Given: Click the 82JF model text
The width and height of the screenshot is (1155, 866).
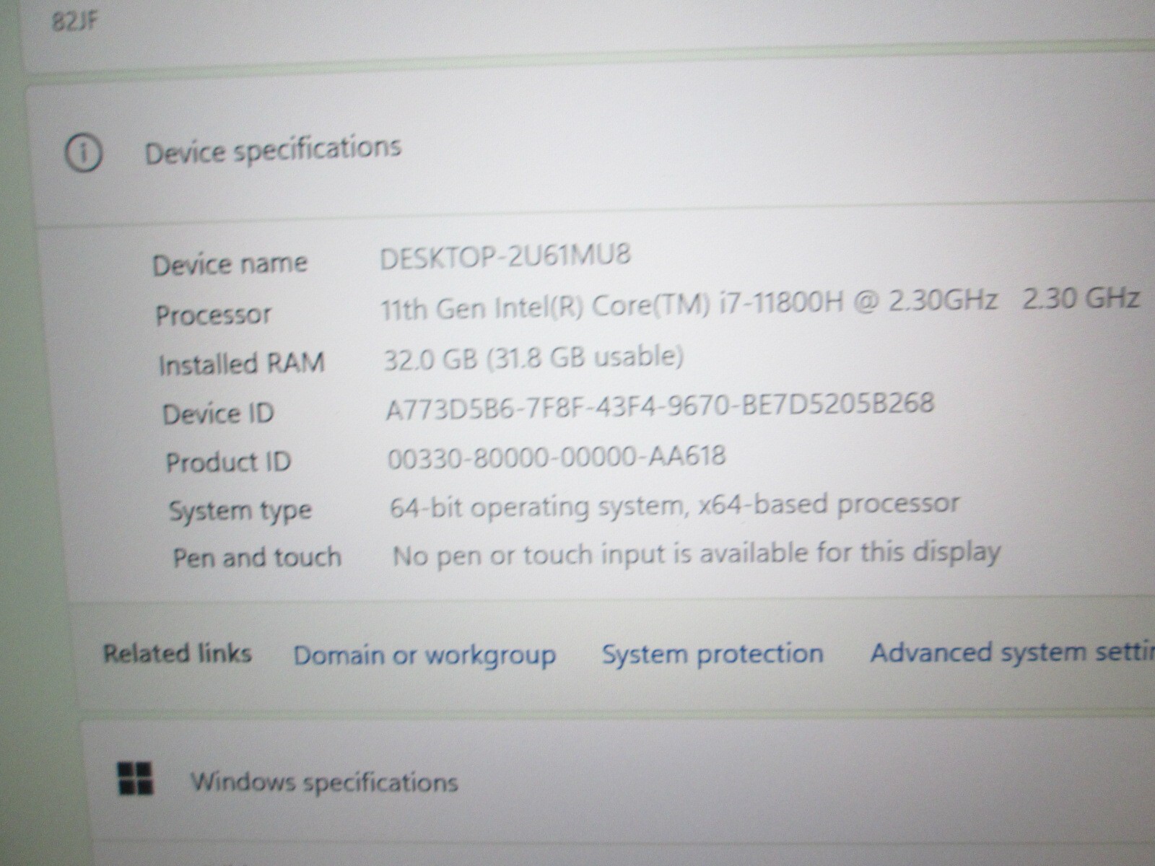Looking at the screenshot, I should coord(74,22).
